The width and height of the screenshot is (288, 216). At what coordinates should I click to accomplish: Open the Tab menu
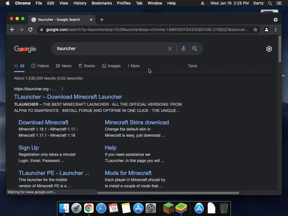[x=139, y=3]
